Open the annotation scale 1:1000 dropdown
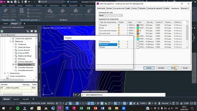 click(143, 104)
